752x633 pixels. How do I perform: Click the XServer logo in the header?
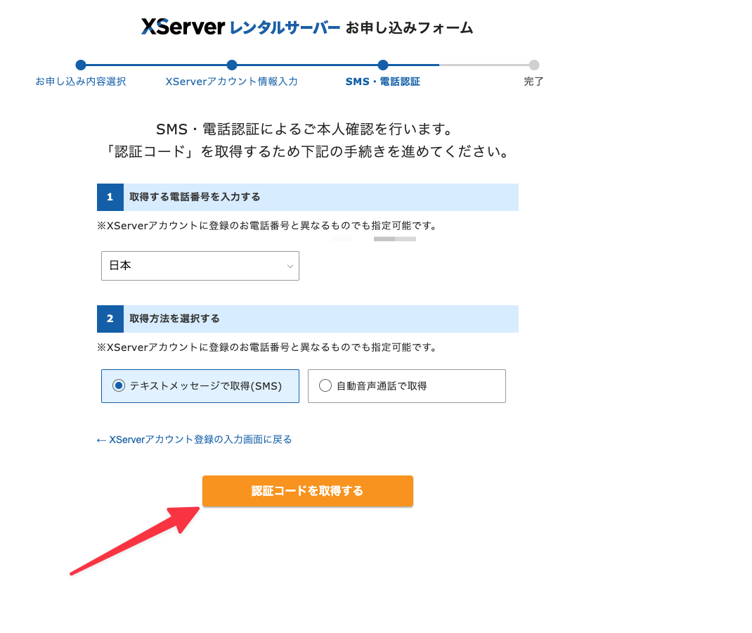tap(183, 27)
